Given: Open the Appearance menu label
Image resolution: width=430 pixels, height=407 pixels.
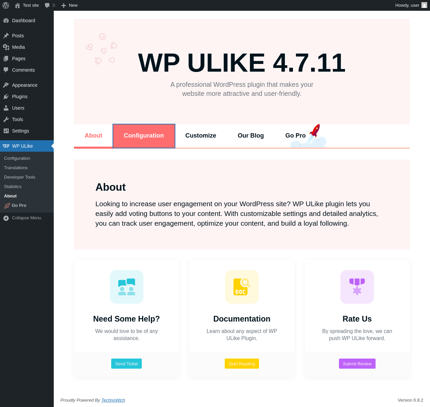Looking at the screenshot, I should tap(25, 85).
